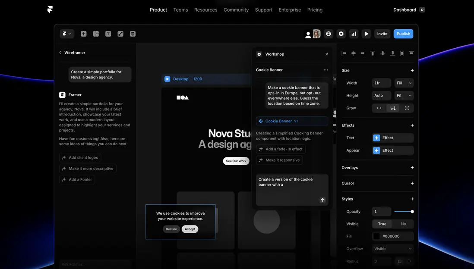The image size is (474, 269).
Task: Click the Preview play button
Action: tap(366, 34)
